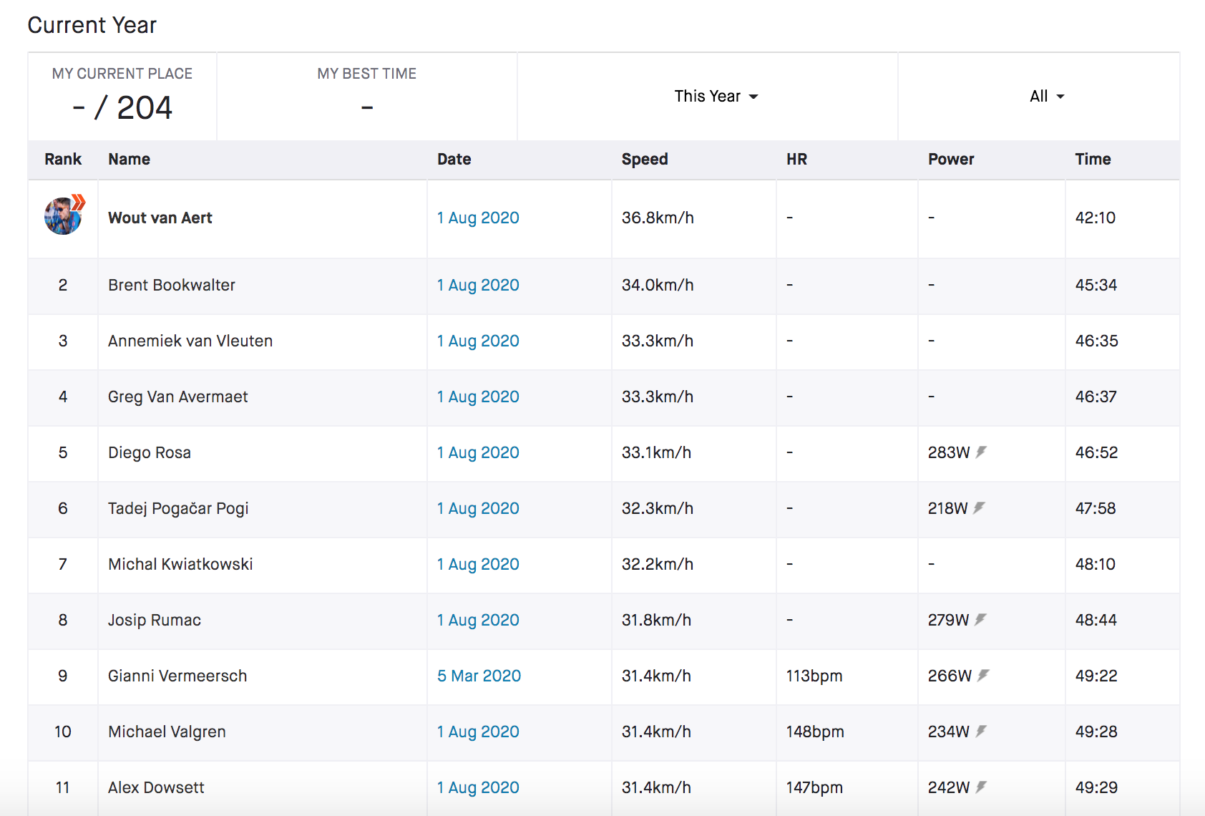Viewport: 1205px width, 816px height.
Task: Open Wout van Aert's 1 Aug 2020 activity
Action: [x=478, y=218]
